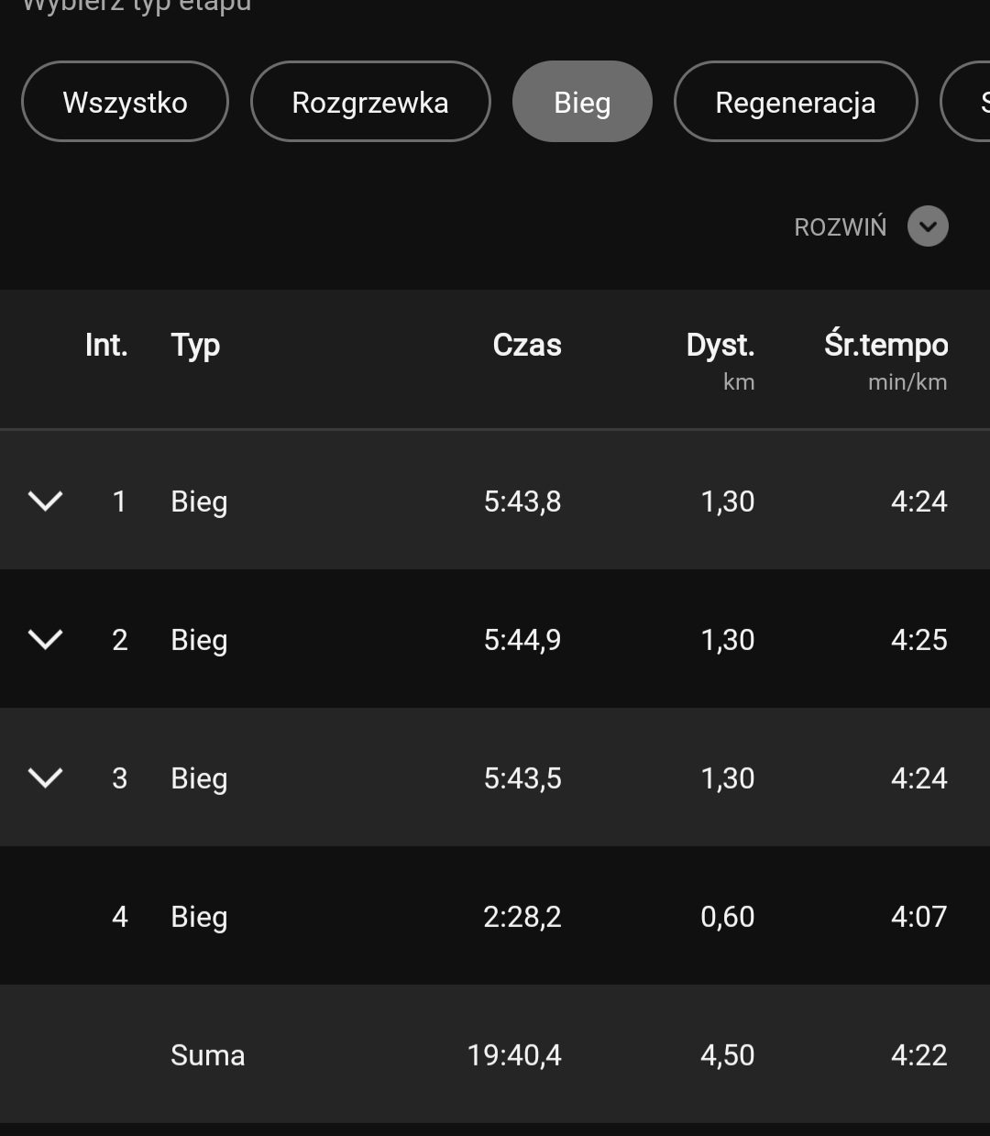Expand interval 2 row chevron
Viewport: 990px width, 1136px height.
coord(45,639)
